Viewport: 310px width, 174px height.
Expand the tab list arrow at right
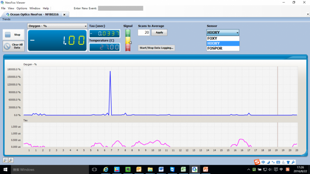tap(308, 14)
